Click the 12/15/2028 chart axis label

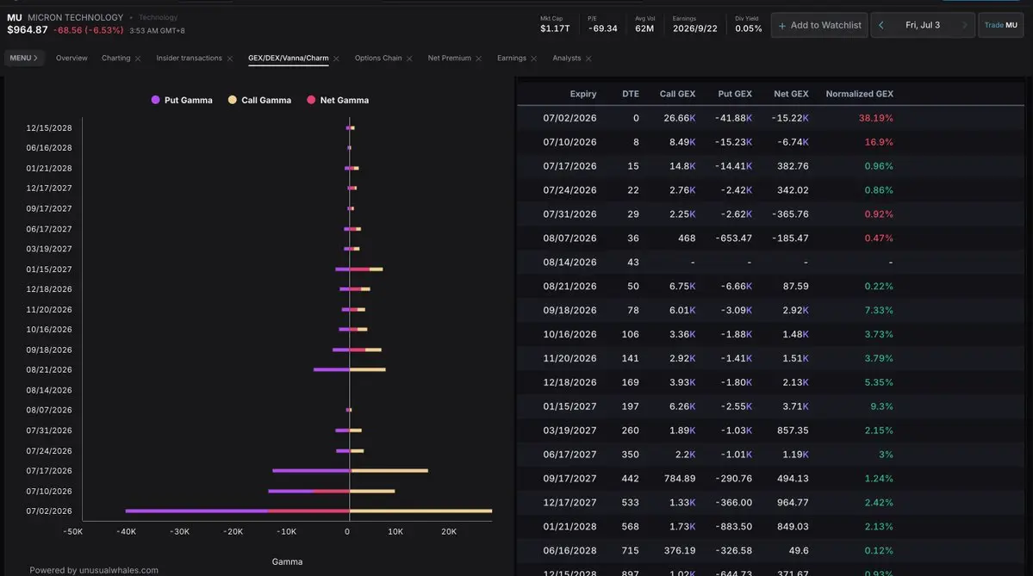(x=49, y=127)
